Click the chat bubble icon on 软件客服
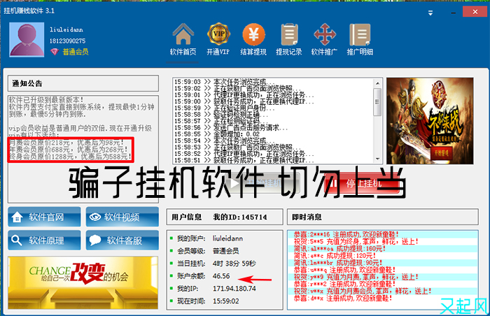The image size is (490, 316). (95, 240)
